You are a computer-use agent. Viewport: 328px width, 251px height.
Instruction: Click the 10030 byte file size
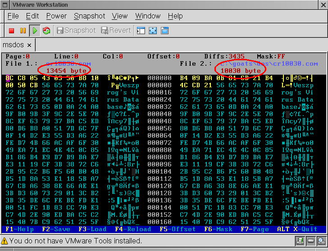[x=241, y=71]
